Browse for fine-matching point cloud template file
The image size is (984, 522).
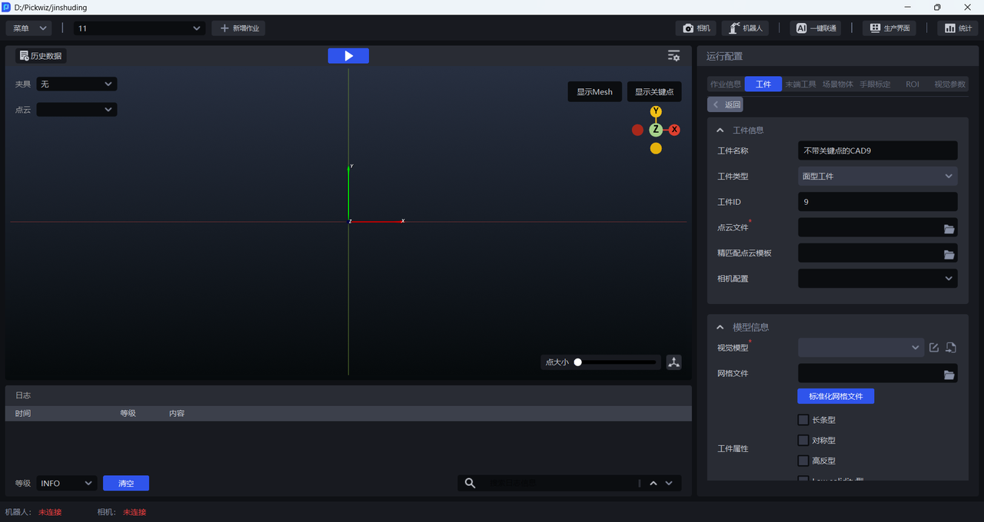(x=949, y=253)
